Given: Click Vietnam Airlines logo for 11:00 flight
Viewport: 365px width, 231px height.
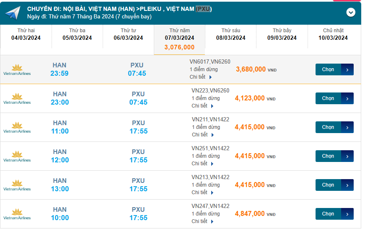Looking at the screenshot, I should coord(17,127).
